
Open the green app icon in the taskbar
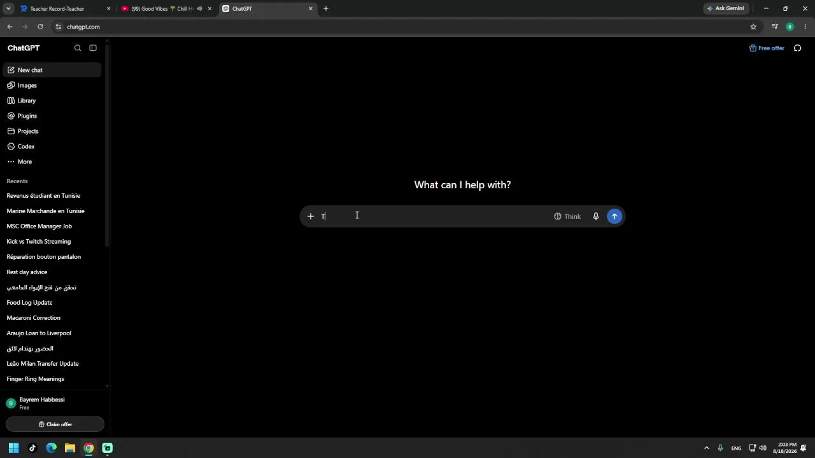tap(108, 448)
